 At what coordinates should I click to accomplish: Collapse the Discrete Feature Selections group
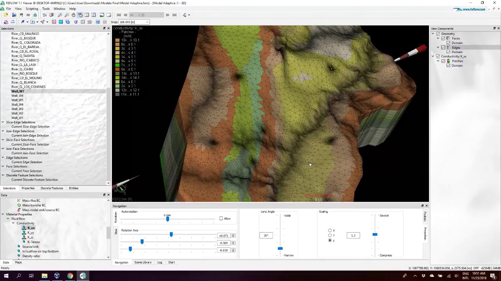click(x=3, y=175)
